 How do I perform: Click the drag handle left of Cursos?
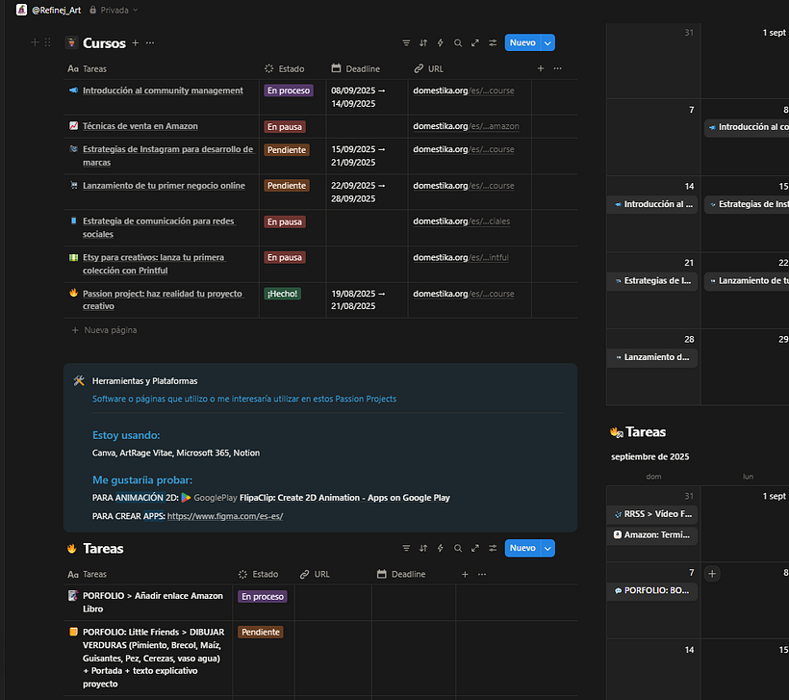coord(48,43)
